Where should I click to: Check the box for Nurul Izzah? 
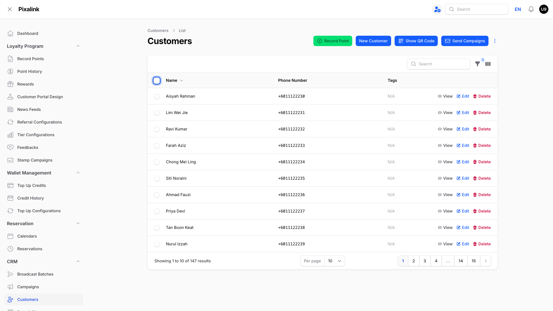click(x=157, y=244)
